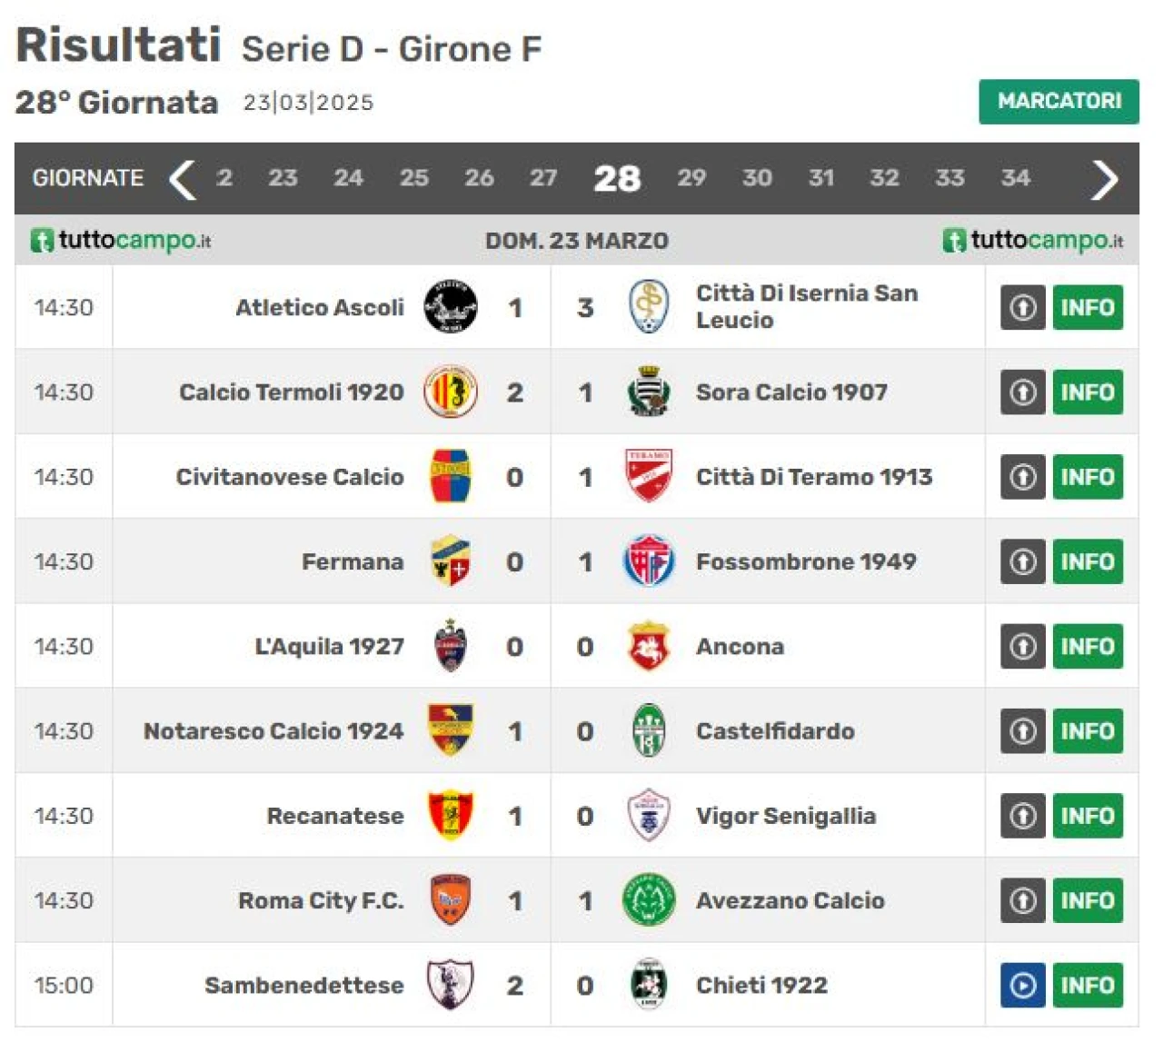Click the Atletico Ascoli team crest
The width and height of the screenshot is (1163, 1042).
[x=451, y=307]
